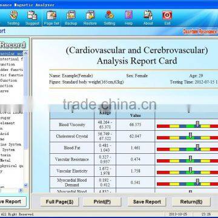
Task: Click the Blood Viscosity indicator bar
Action: pos(188,126)
